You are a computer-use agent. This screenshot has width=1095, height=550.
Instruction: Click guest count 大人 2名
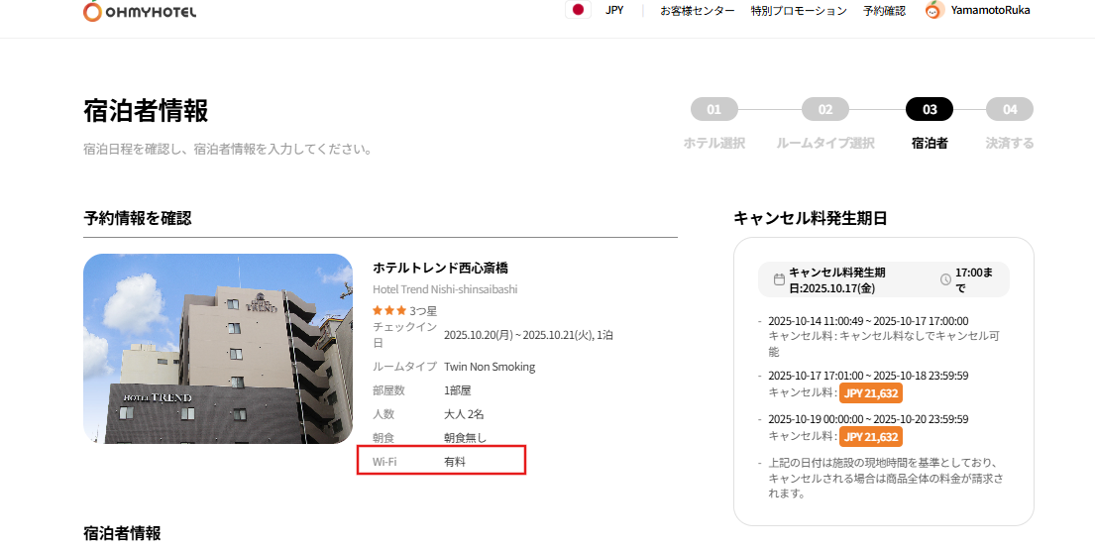pos(464,414)
